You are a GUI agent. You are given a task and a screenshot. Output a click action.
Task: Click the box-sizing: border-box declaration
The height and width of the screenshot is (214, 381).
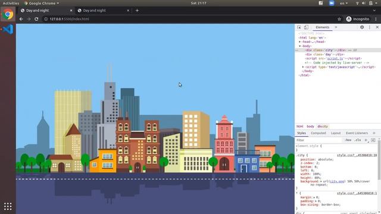click(x=320, y=204)
